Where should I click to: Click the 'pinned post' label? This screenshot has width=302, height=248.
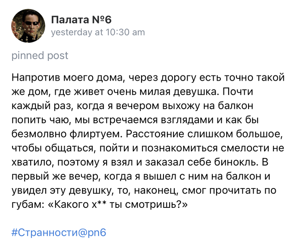coord(40,56)
